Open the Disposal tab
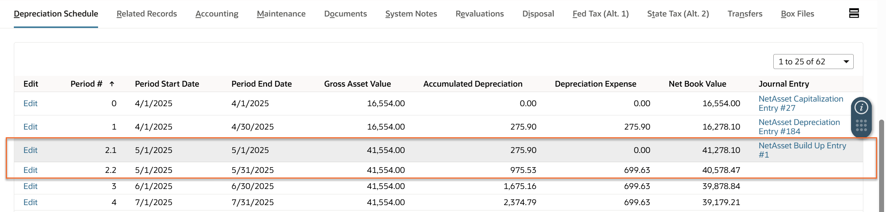The width and height of the screenshot is (886, 212). pyautogui.click(x=538, y=14)
